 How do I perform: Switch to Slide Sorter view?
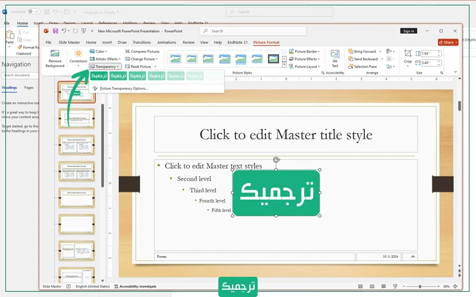pos(372,286)
